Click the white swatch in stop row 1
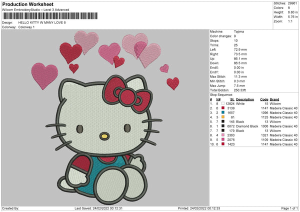300x212 pixels. point(223,103)
